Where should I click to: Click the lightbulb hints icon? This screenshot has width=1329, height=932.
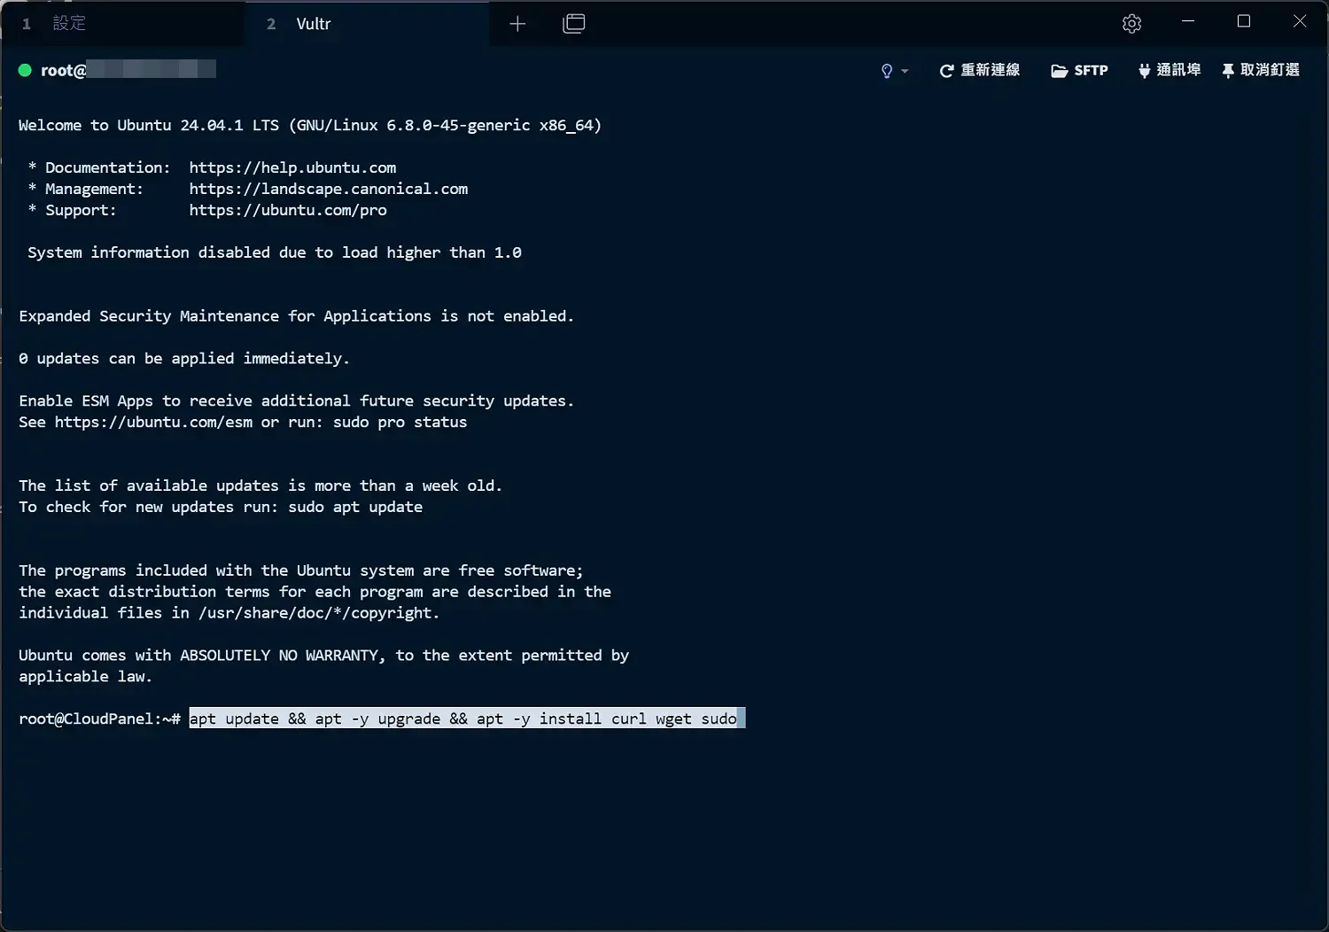[x=886, y=71]
